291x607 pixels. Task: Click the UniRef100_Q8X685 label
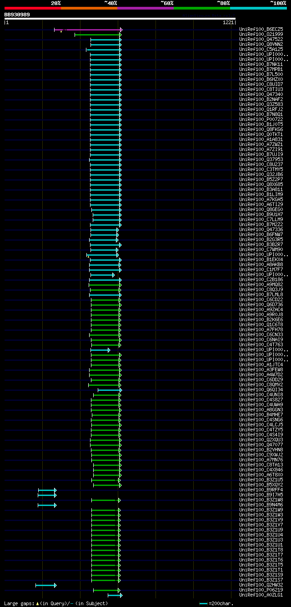tap(262, 184)
